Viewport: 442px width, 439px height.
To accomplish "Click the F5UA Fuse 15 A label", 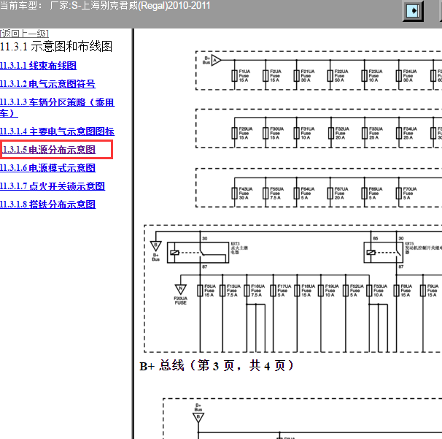I will point(210,291).
